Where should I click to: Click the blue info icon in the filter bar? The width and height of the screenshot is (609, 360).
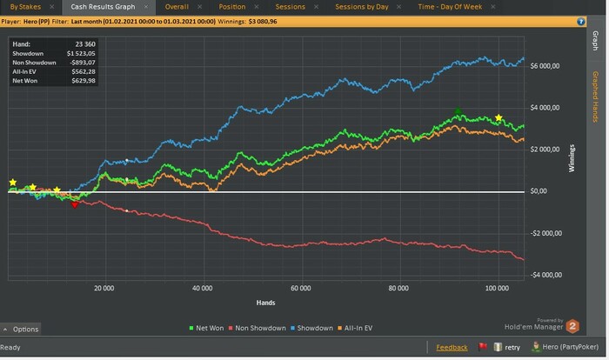(580, 22)
